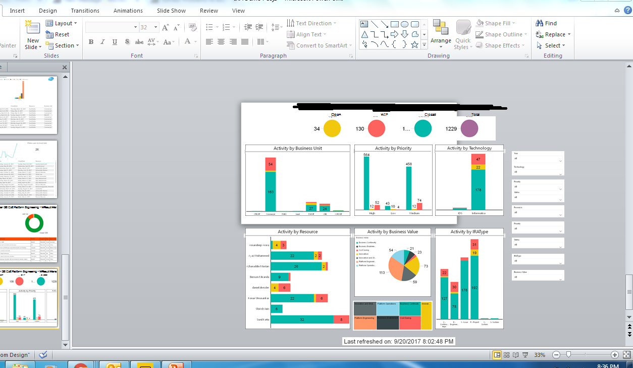633x368 pixels.
Task: Expand the shapes gallery More arrow
Action: pyautogui.click(x=425, y=45)
